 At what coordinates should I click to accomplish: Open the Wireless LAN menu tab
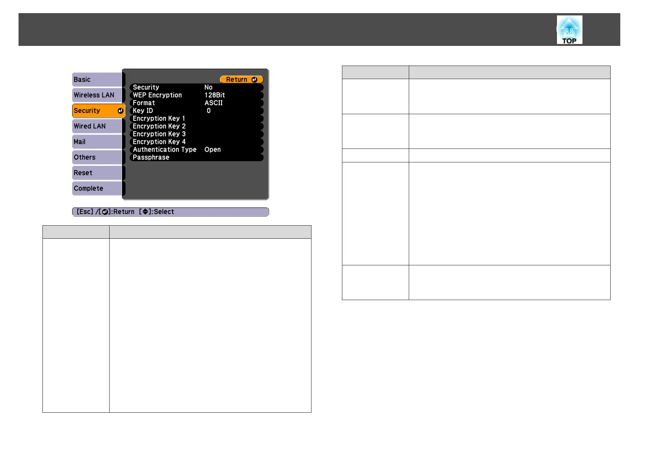click(x=97, y=95)
